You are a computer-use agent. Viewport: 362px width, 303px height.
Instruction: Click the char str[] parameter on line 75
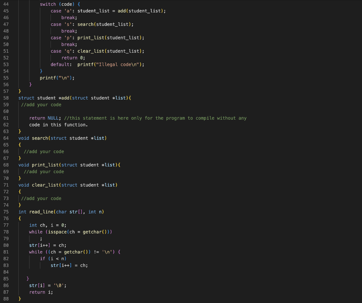coord(69,212)
